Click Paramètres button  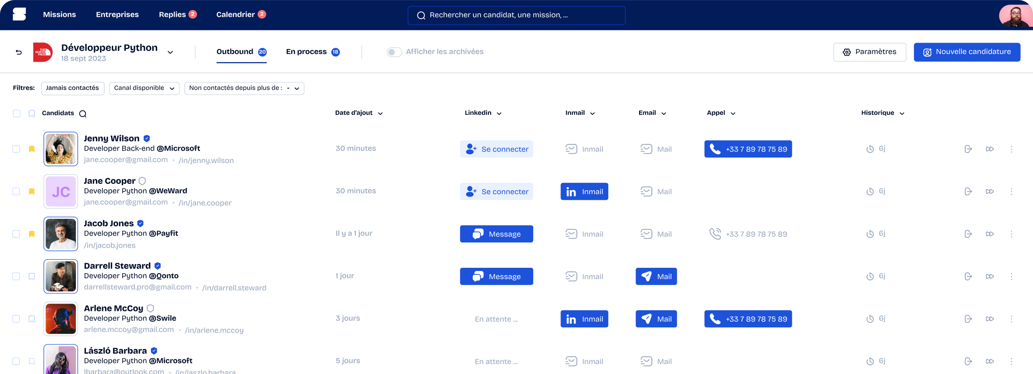tap(870, 52)
